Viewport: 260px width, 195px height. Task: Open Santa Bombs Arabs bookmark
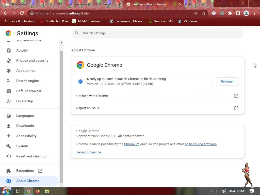[20, 21]
